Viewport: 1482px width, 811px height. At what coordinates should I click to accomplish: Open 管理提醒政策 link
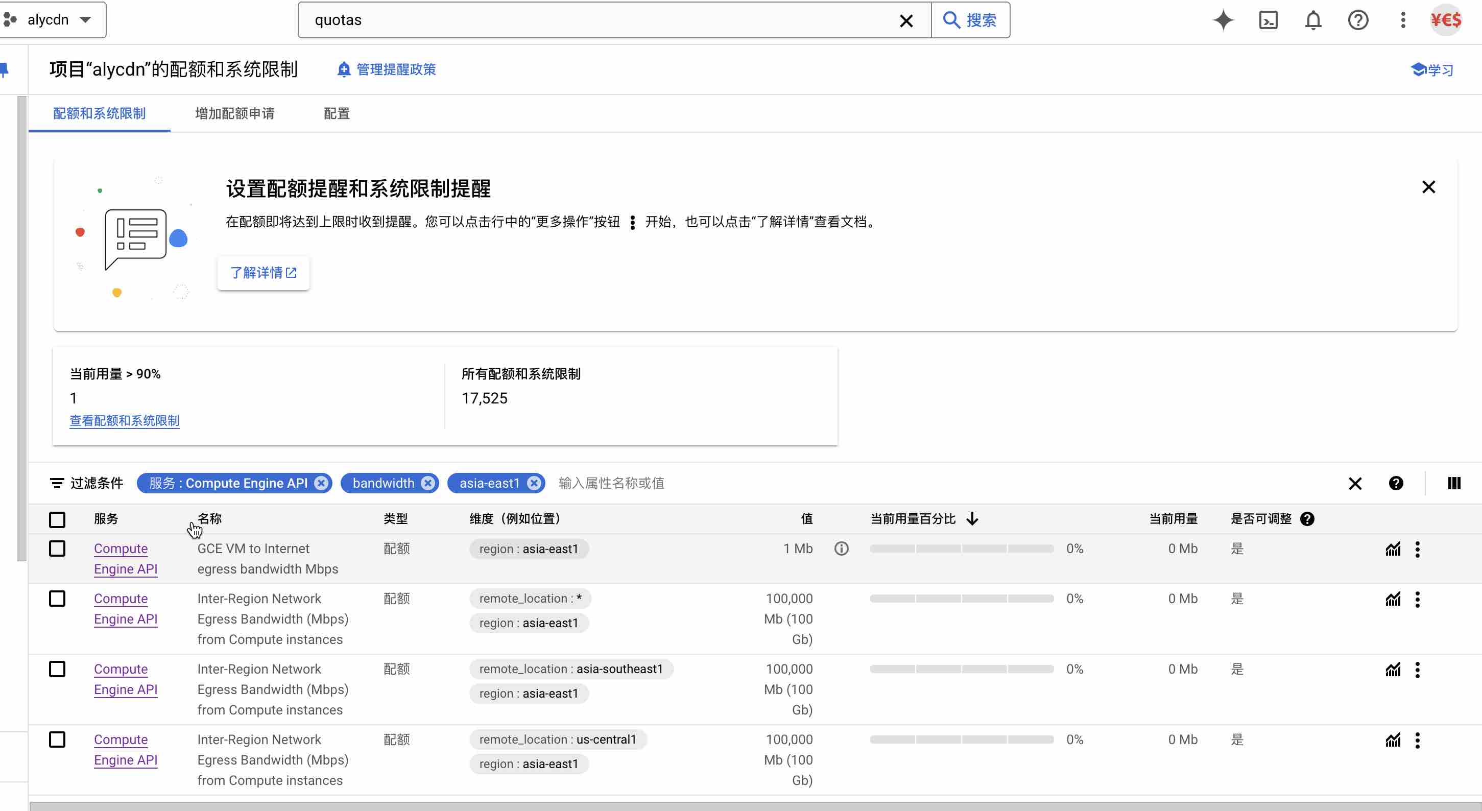(x=387, y=69)
